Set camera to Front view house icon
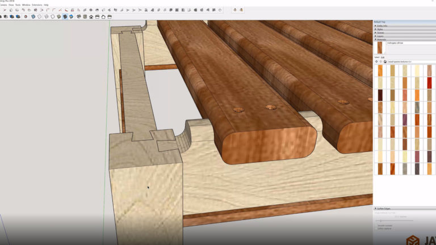The image size is (436, 245). [x=91, y=16]
